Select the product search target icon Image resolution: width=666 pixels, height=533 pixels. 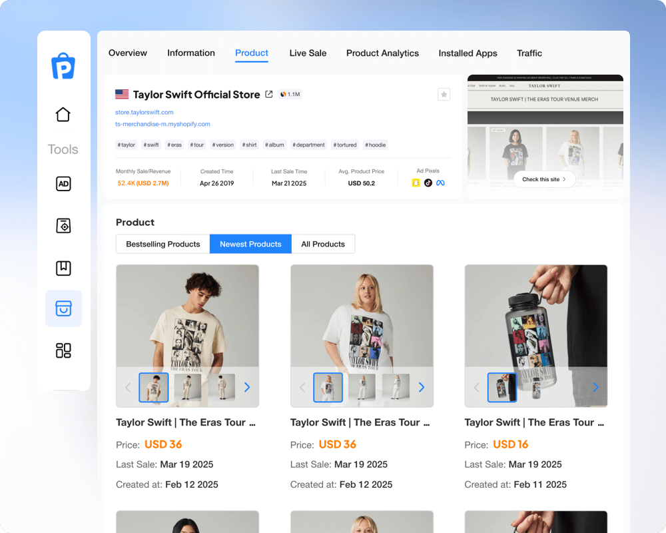pyautogui.click(x=63, y=226)
